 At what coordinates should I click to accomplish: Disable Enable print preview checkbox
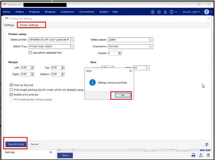11,95
